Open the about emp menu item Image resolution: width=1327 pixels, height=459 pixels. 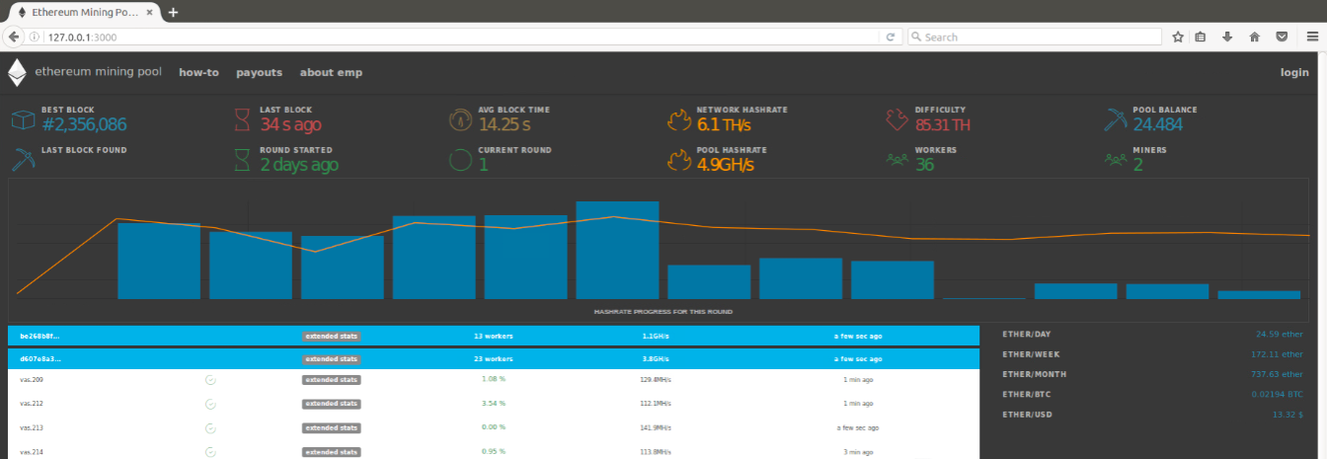pyautogui.click(x=331, y=72)
